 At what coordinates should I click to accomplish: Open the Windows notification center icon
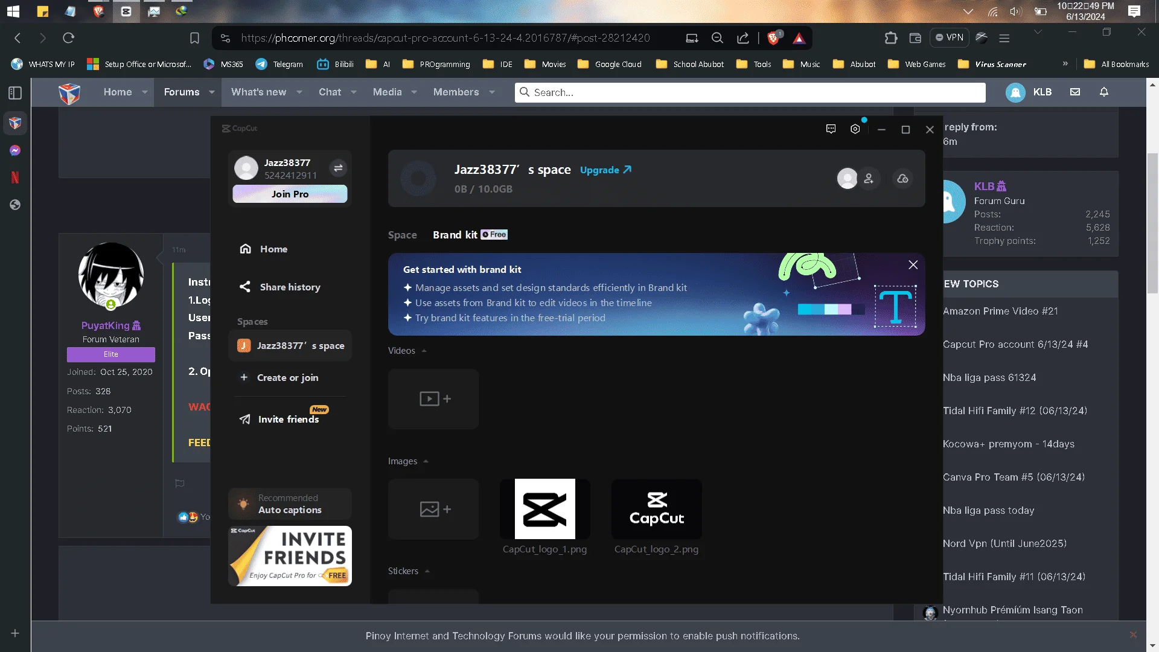pyautogui.click(x=1134, y=11)
